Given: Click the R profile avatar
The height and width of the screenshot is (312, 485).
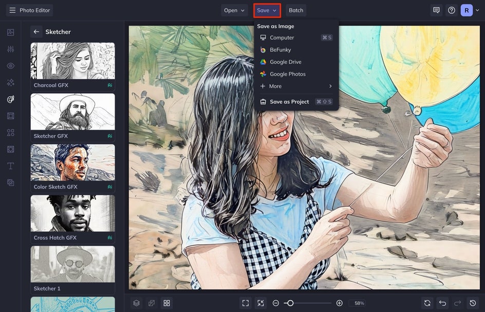Looking at the screenshot, I should 467,10.
